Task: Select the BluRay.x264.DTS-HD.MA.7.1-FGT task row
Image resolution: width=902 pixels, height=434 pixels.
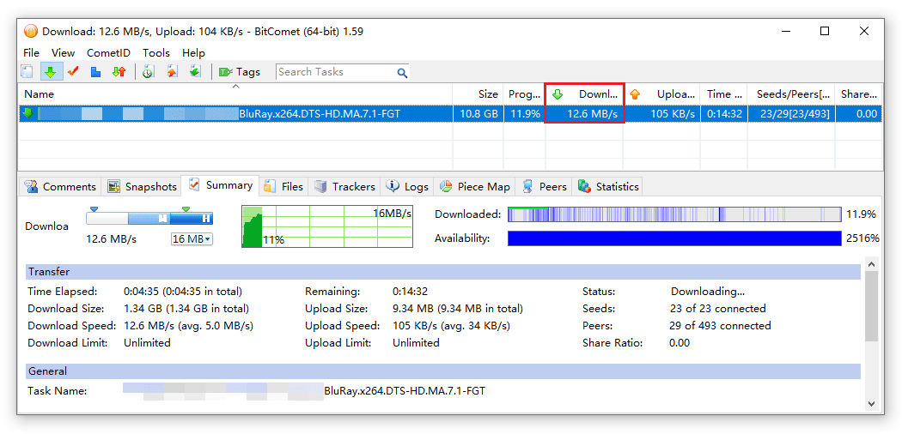Action: point(319,113)
